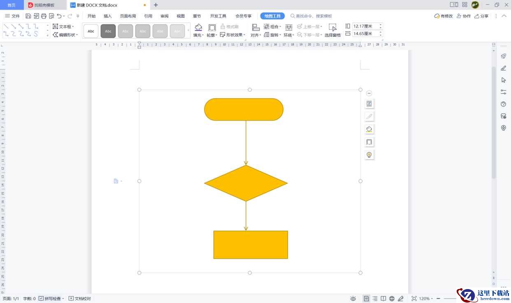
Task: Open the 形状效果 shape effects dropdown
Action: (x=232, y=35)
